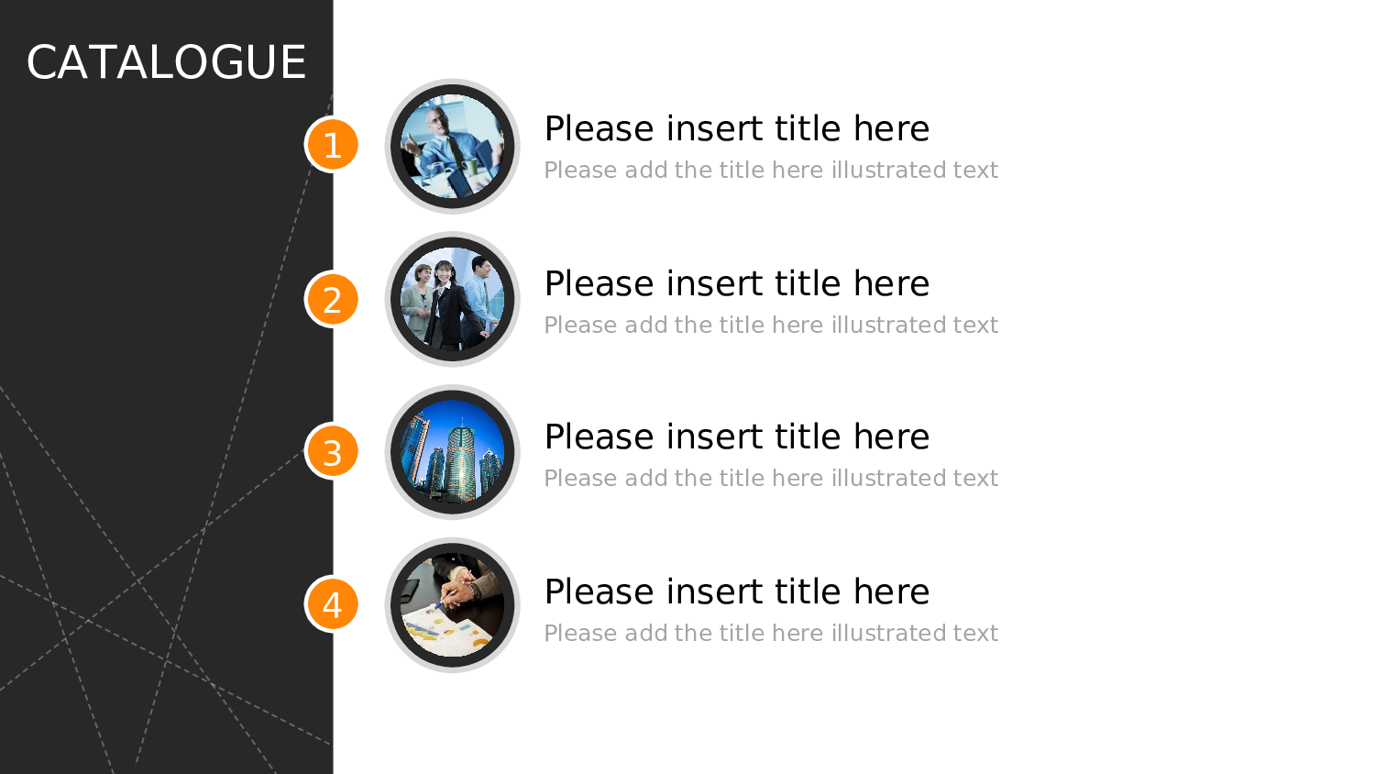This screenshot has width=1375, height=774.
Task: Click the businessman circular photo
Action: [x=452, y=147]
